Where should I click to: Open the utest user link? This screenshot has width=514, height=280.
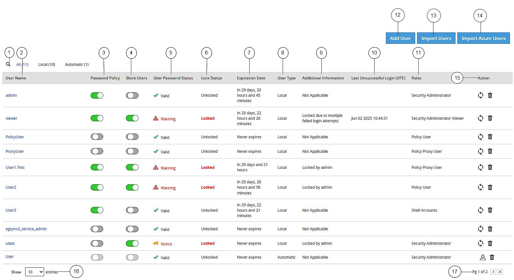tap(10, 243)
